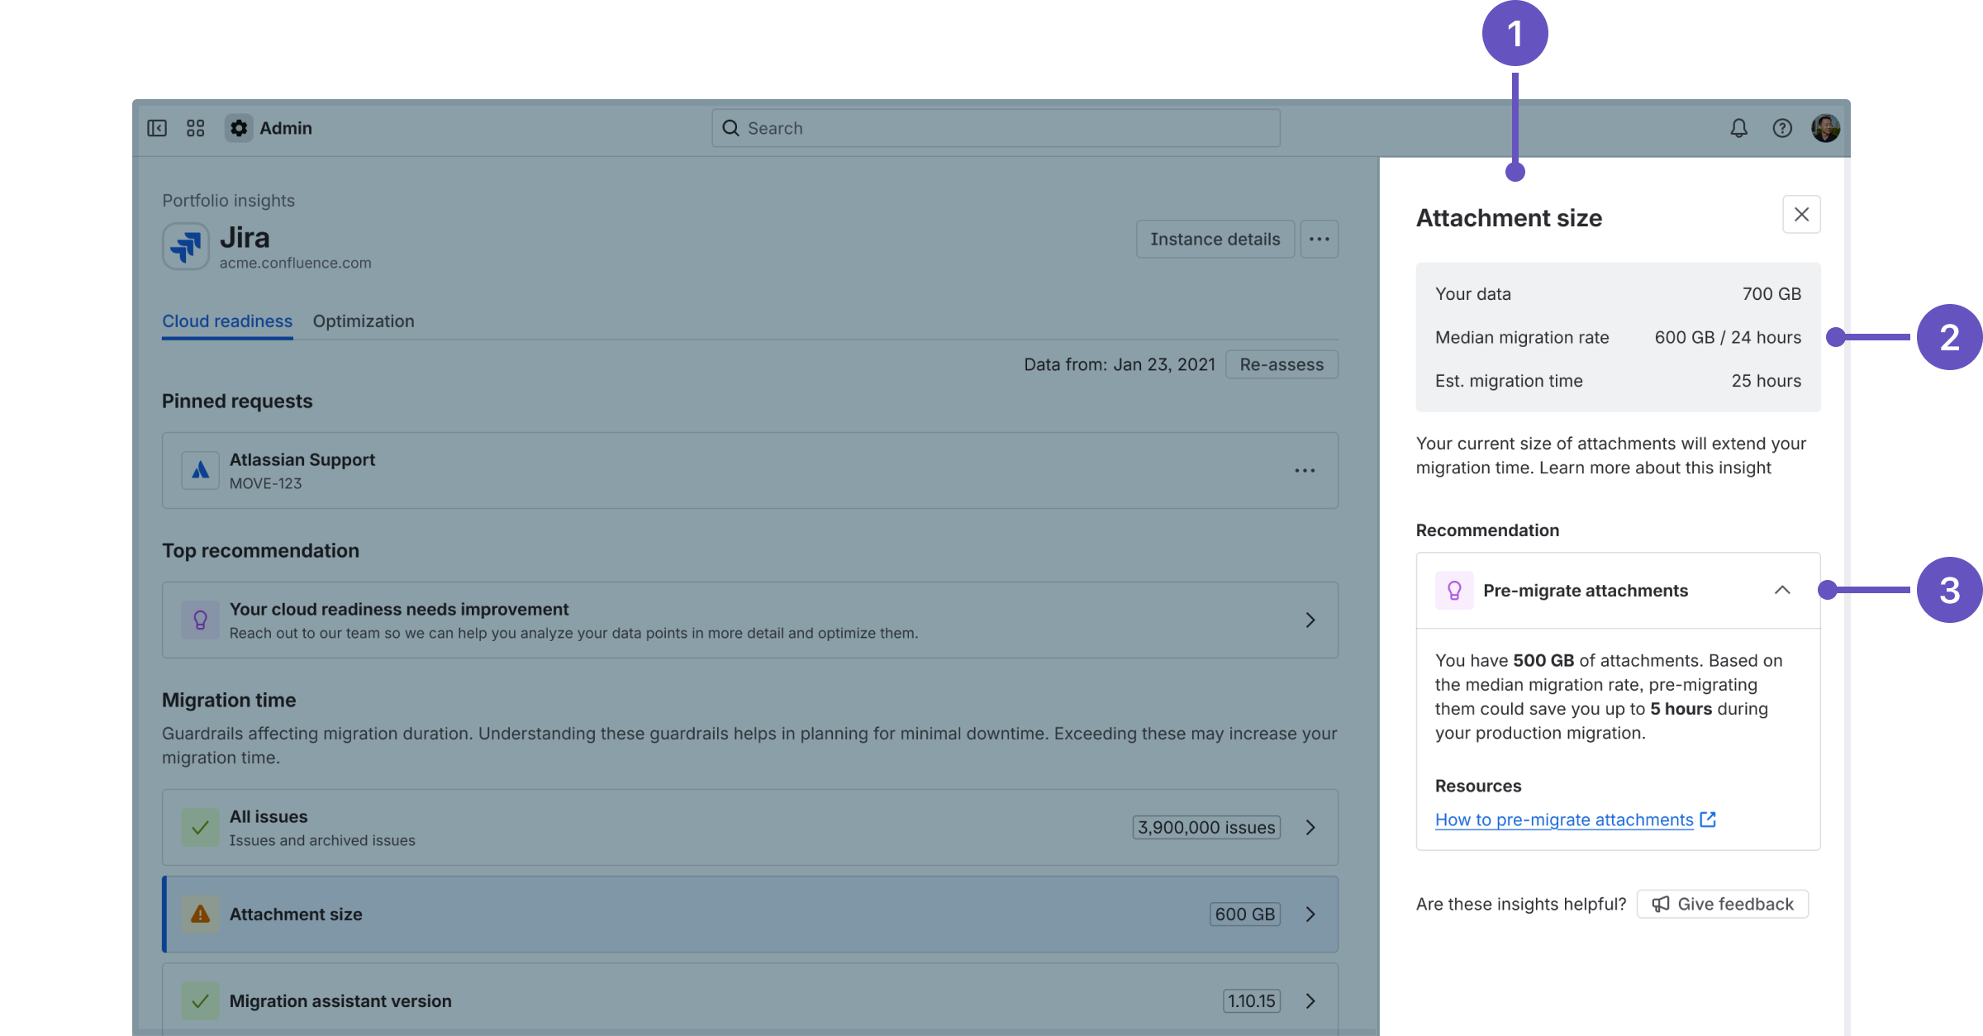This screenshot has height=1036, width=1983.
Task: Click the lightbulb icon beside Pre-migrate attachments
Action: click(1454, 591)
